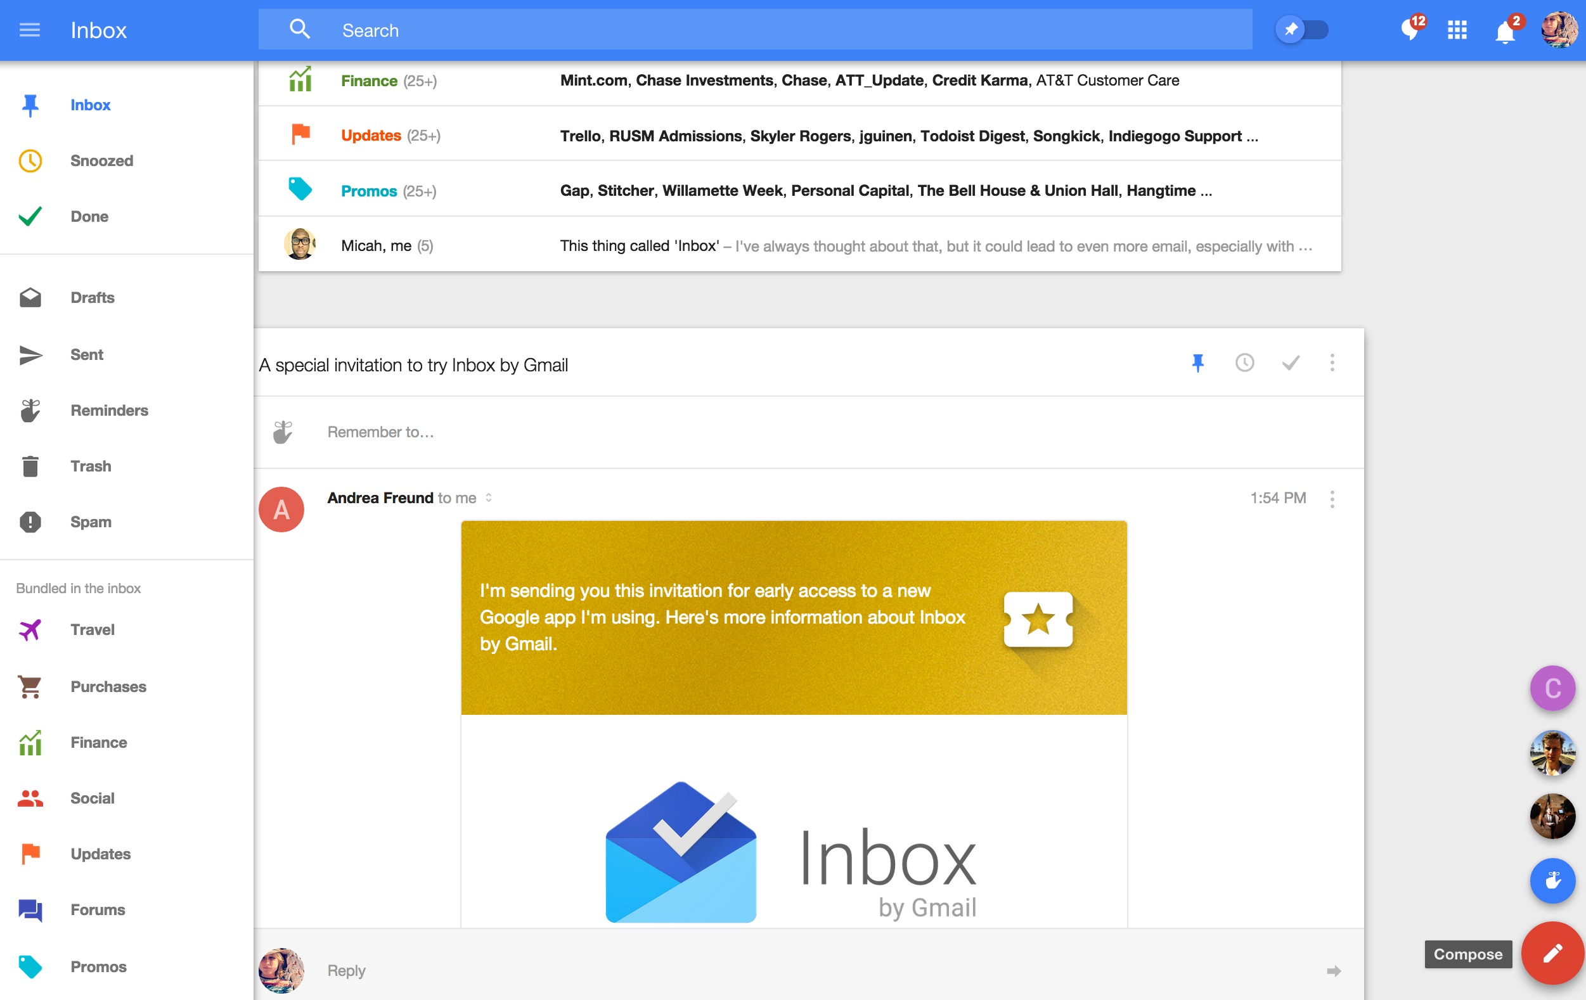The image size is (1586, 1000).
Task: Click the forward arrow in reply bar
Action: pyautogui.click(x=1333, y=971)
